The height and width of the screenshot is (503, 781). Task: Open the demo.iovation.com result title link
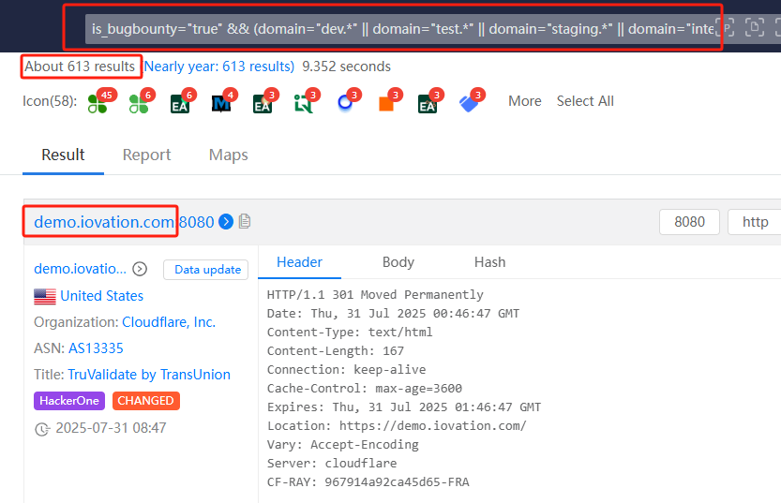pyautogui.click(x=104, y=222)
